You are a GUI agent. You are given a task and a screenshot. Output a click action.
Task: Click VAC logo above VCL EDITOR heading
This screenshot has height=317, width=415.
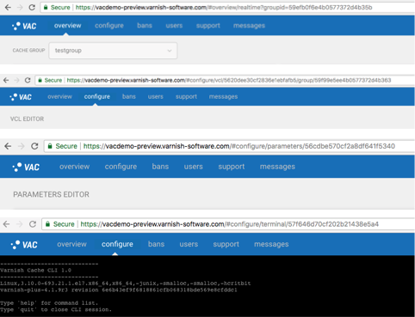point(21,97)
